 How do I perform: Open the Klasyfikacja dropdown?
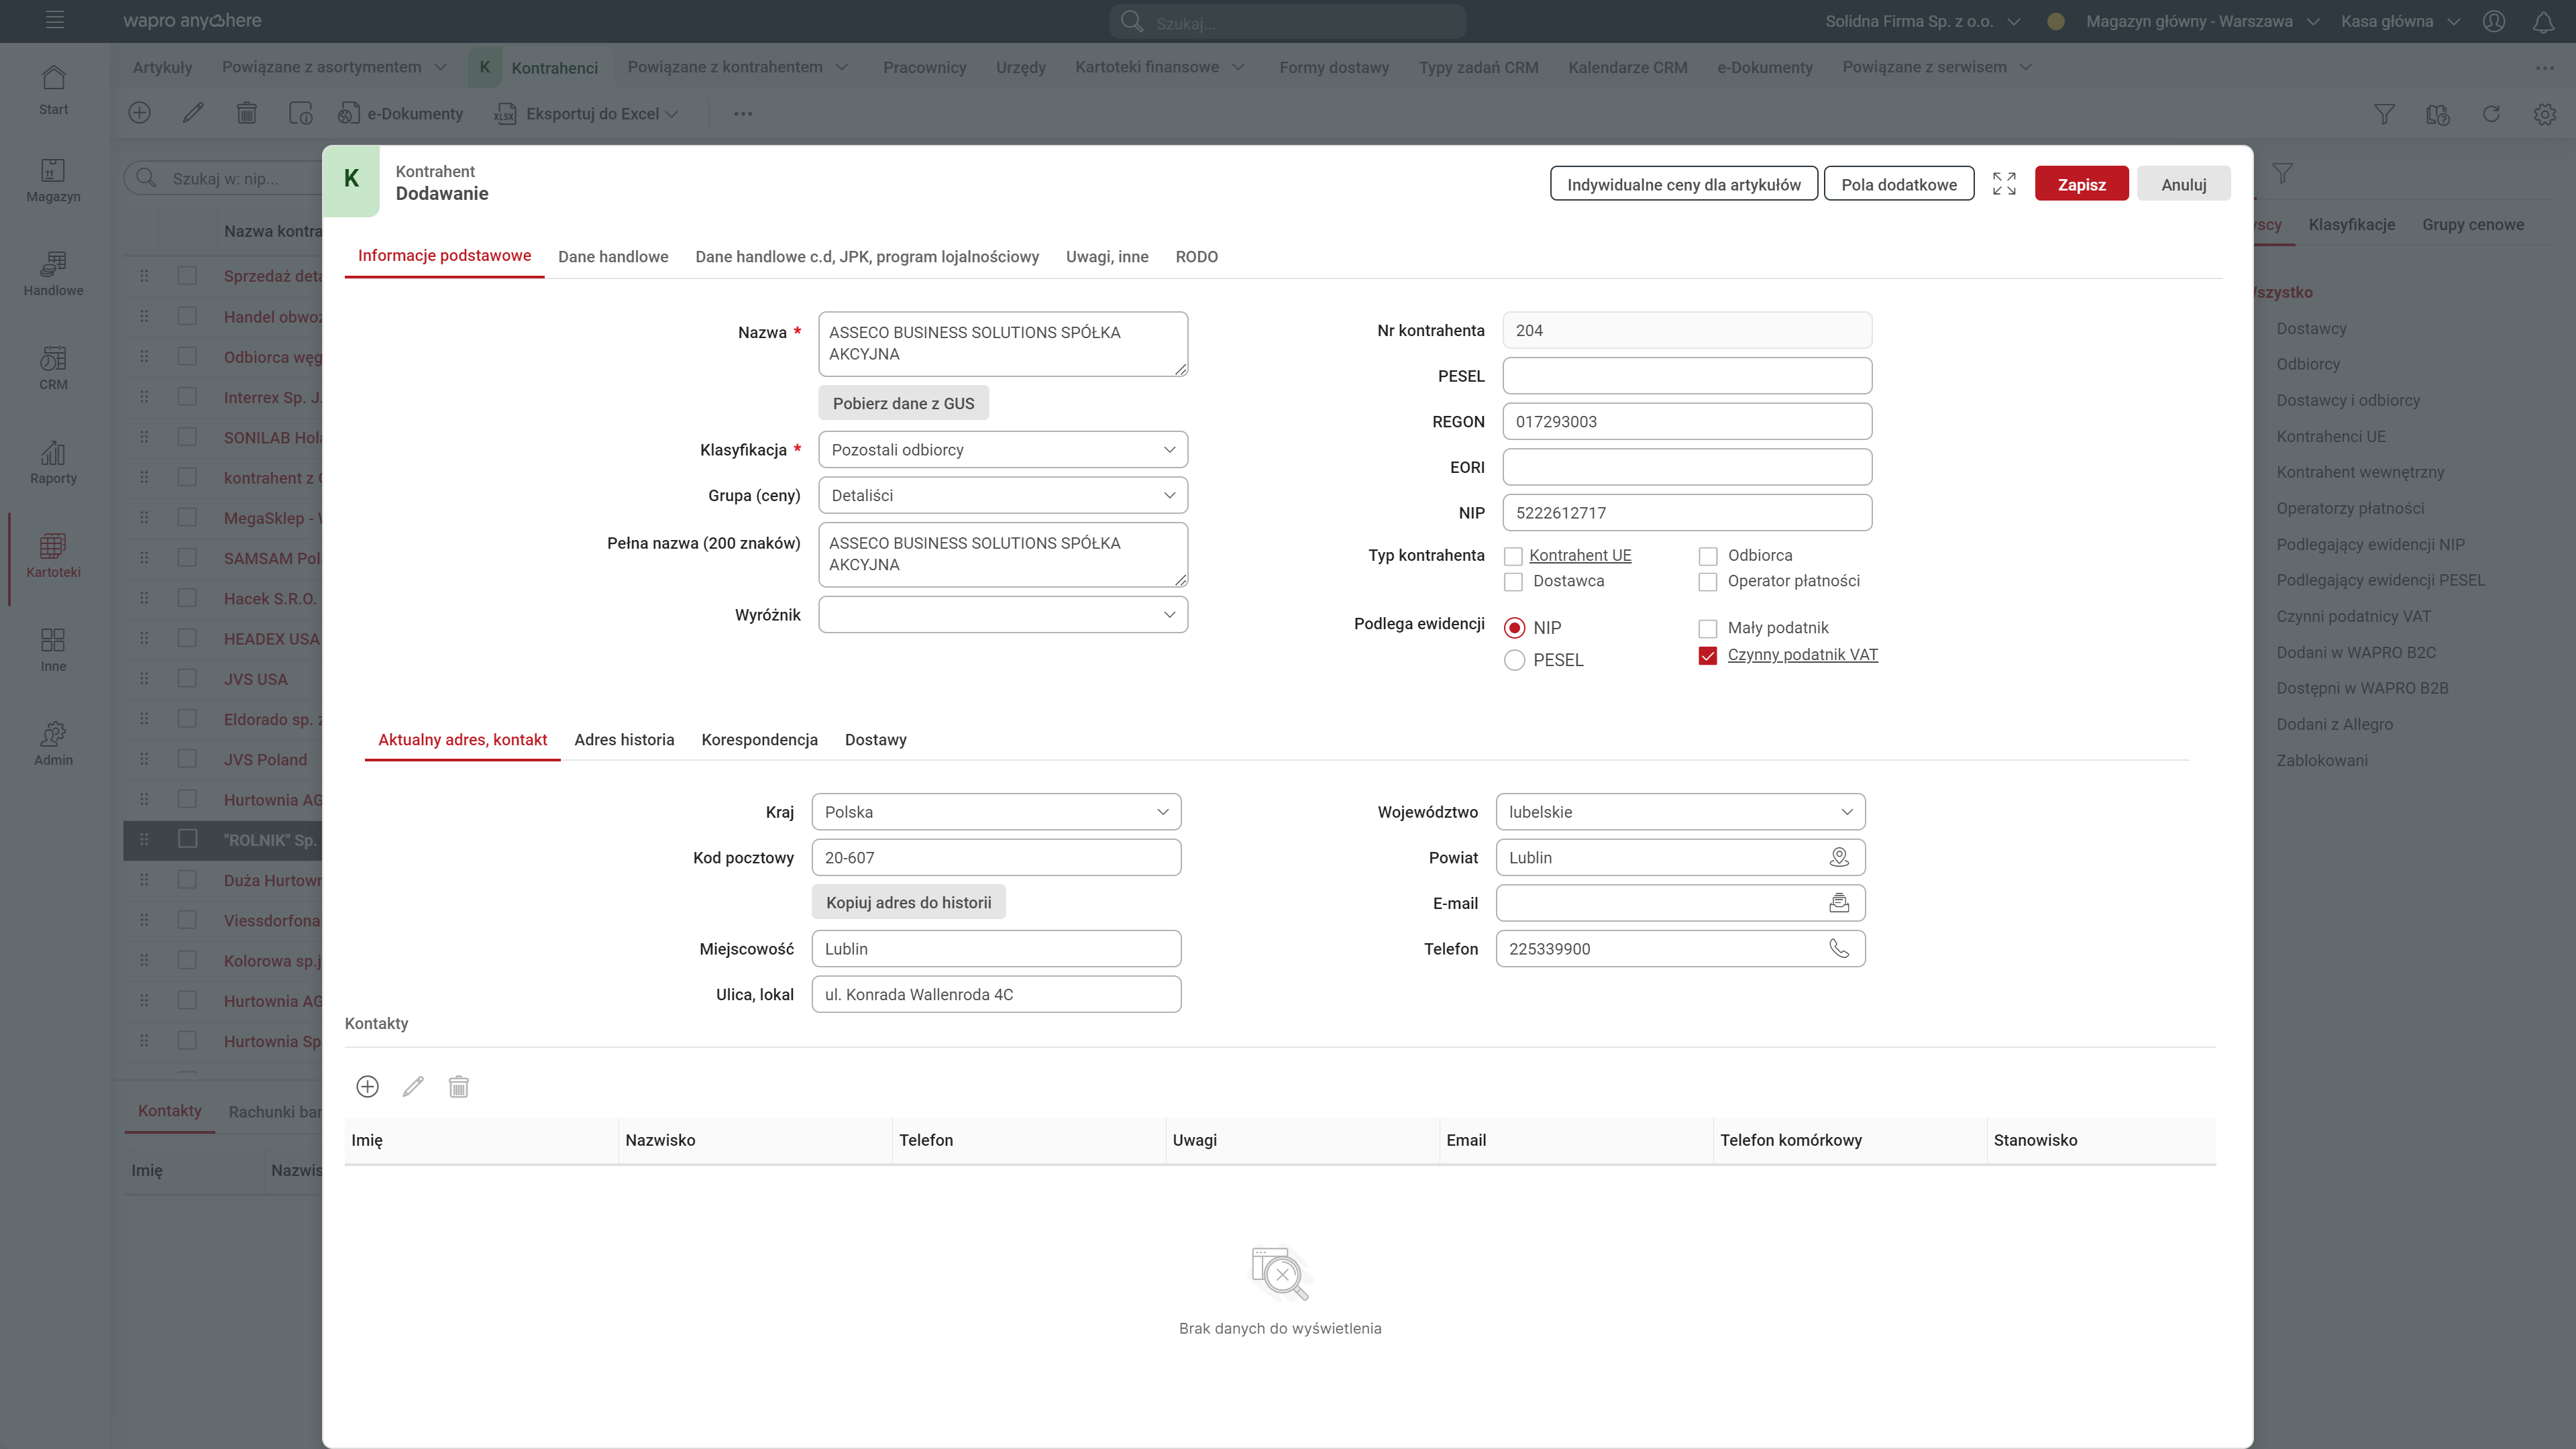tap(1002, 450)
